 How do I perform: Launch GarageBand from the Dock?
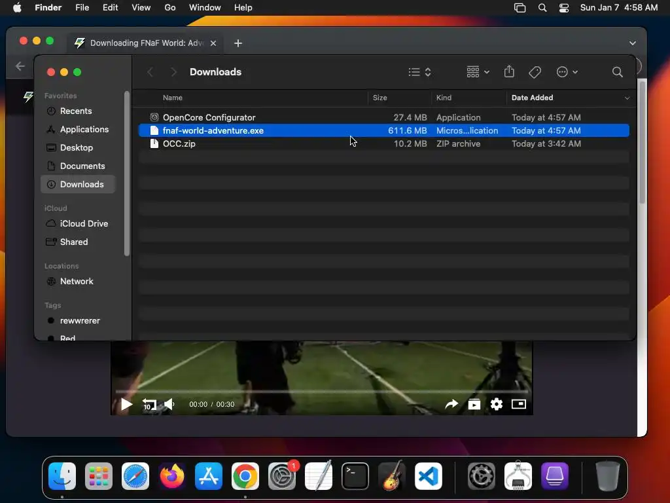pyautogui.click(x=392, y=476)
